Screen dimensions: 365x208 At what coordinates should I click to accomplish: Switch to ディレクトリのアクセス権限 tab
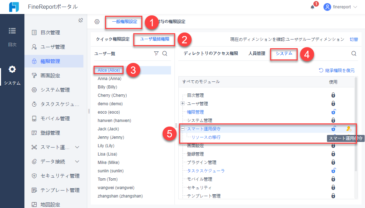click(x=211, y=53)
